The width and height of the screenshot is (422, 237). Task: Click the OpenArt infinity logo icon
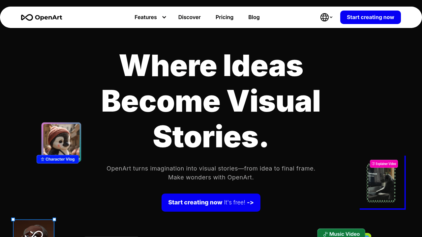pyautogui.click(x=27, y=17)
